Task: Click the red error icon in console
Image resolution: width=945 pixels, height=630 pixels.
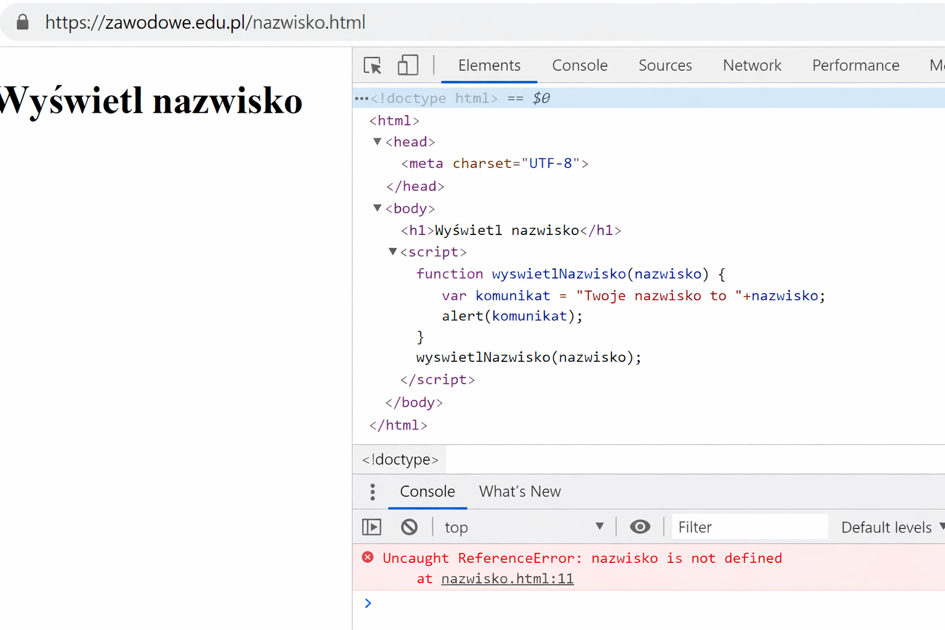Action: [368, 557]
